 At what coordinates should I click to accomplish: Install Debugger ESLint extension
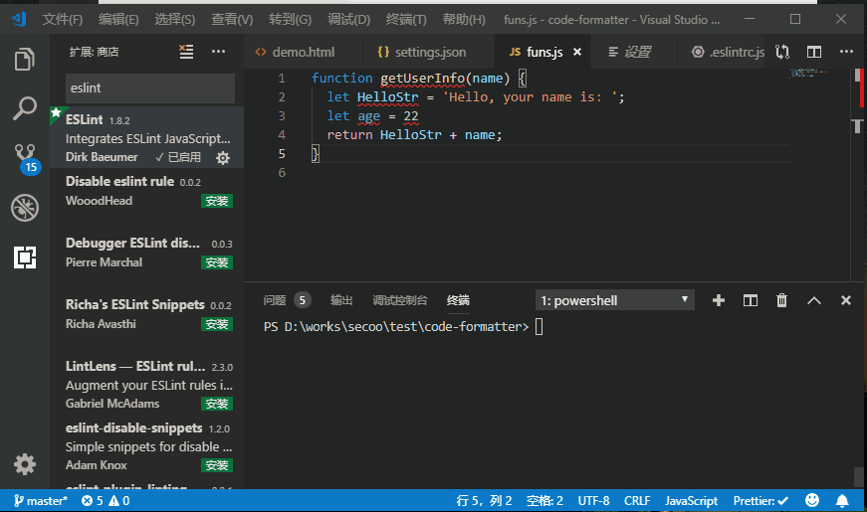point(217,262)
